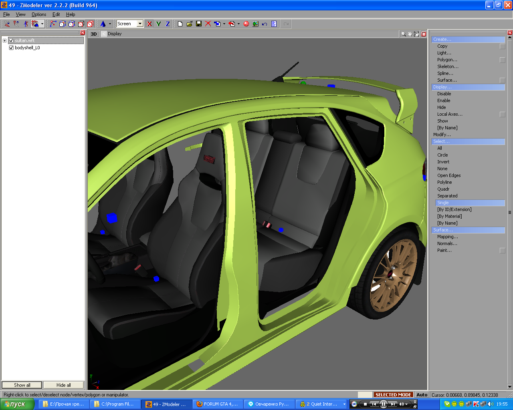Toggle the sultan.wft checkbox
The width and height of the screenshot is (513, 410).
(11, 40)
